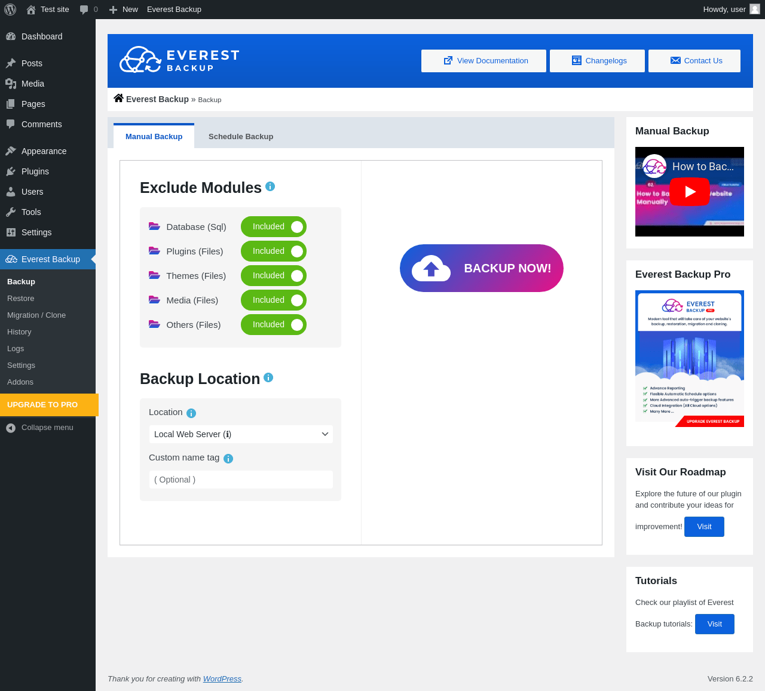The height and width of the screenshot is (691, 765).
Task: Play the How to Backup video
Action: [x=690, y=192]
